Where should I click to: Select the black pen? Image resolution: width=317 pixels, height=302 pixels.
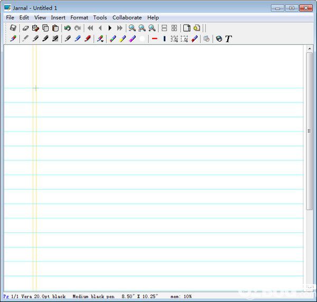[x=68, y=39]
